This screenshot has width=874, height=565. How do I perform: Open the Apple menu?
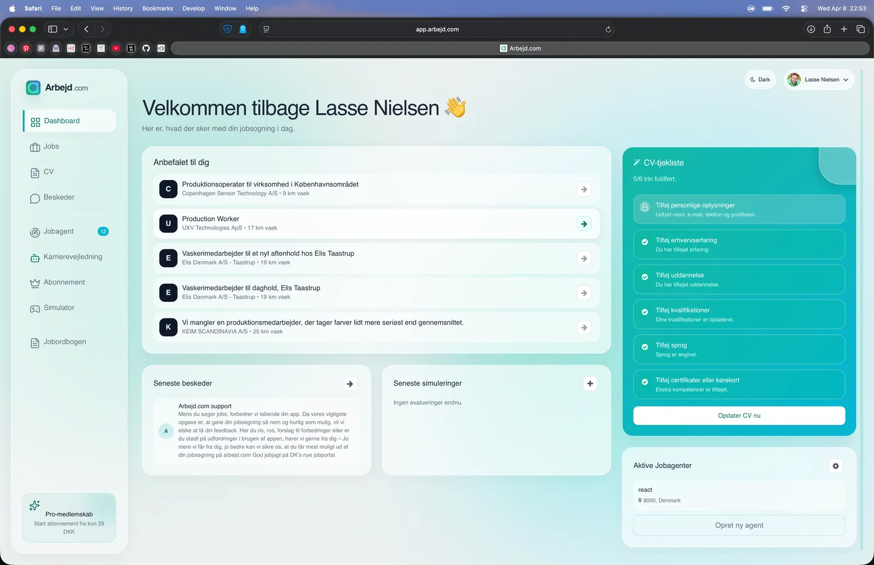12,9
